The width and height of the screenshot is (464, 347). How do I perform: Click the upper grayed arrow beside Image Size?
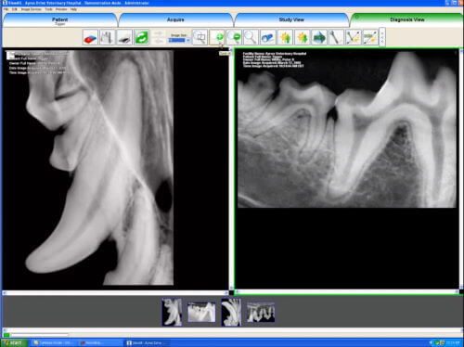point(159,33)
